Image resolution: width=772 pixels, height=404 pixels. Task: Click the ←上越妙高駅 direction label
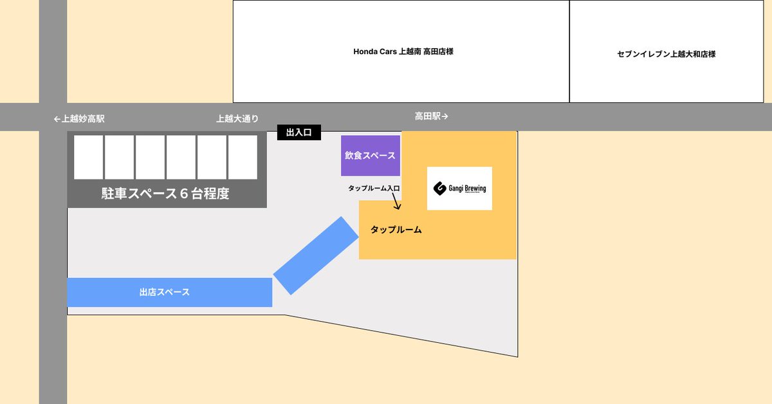[x=79, y=119]
